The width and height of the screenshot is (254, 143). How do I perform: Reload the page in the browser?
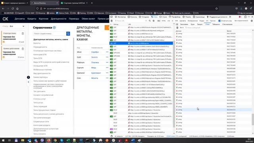(x=13, y=8)
